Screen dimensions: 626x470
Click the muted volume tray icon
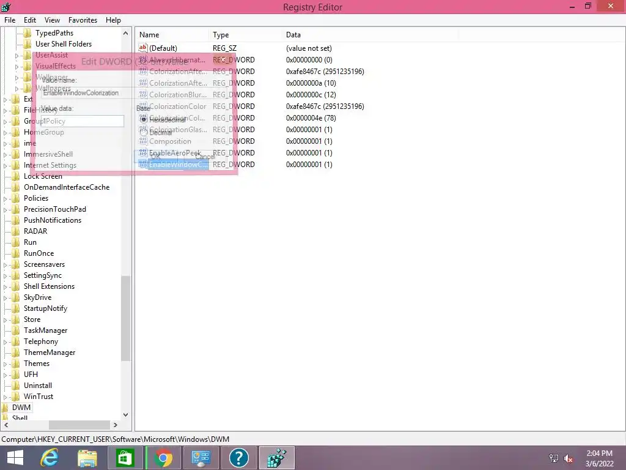coord(568,458)
